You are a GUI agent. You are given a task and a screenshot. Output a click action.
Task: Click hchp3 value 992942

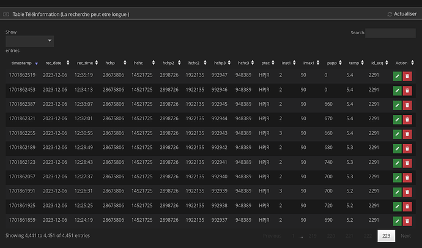220,147
